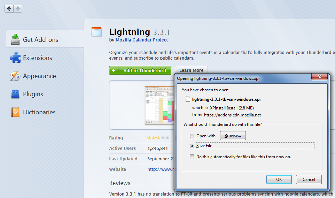This screenshot has height=198, width=335.
Task: Open the Dictionaries section
Action: [x=39, y=112]
